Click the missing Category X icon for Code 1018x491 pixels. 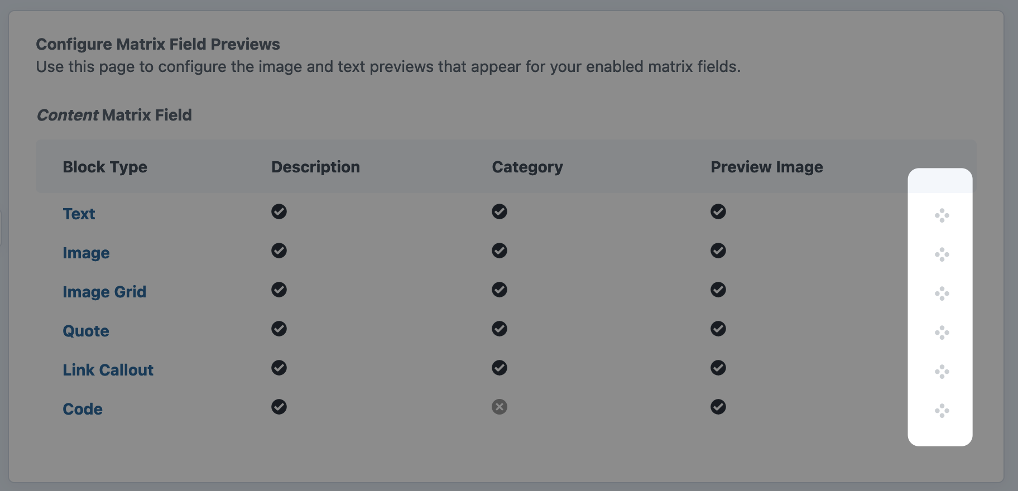point(500,407)
